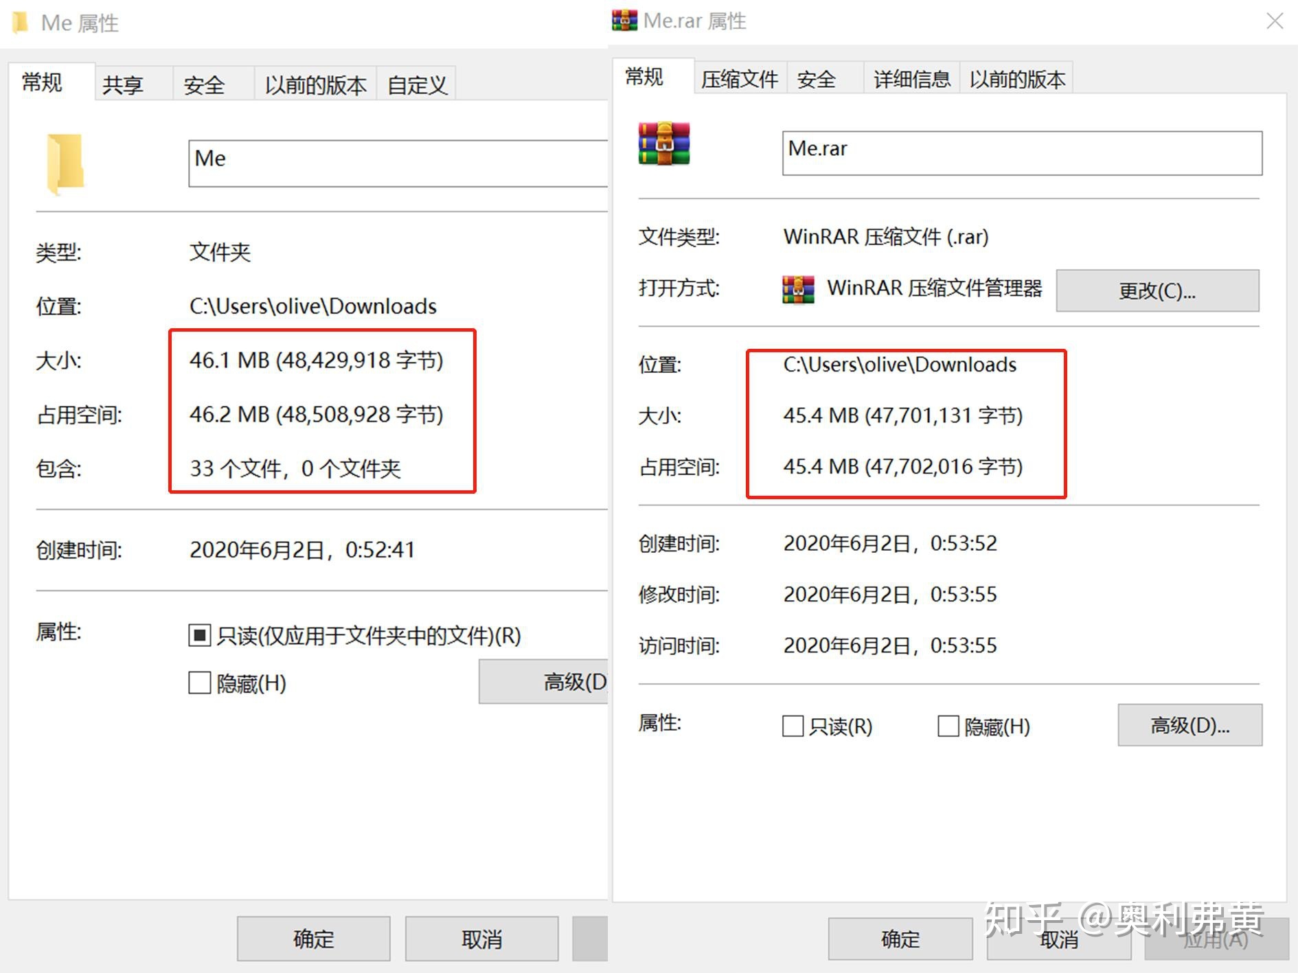Screen dimensions: 1298x973
Task: Uncheck the 只读 checkbox in Me 属性
Action: [x=198, y=635]
